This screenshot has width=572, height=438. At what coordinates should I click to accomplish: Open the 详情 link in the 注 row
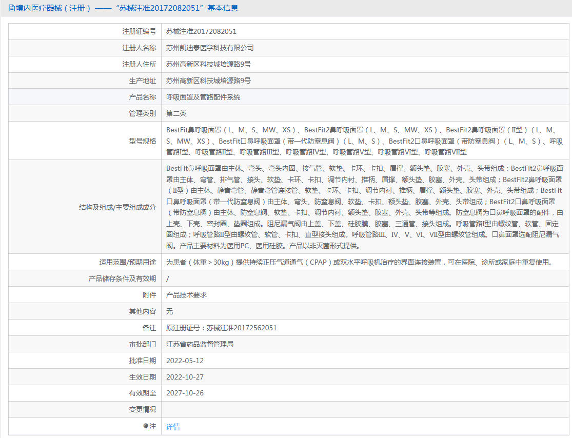(x=173, y=426)
